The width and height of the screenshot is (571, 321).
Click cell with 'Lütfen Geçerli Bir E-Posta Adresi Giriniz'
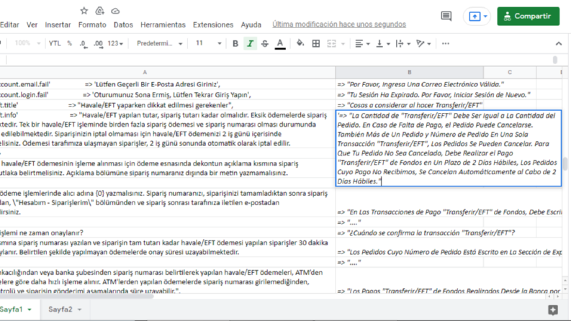168,84
